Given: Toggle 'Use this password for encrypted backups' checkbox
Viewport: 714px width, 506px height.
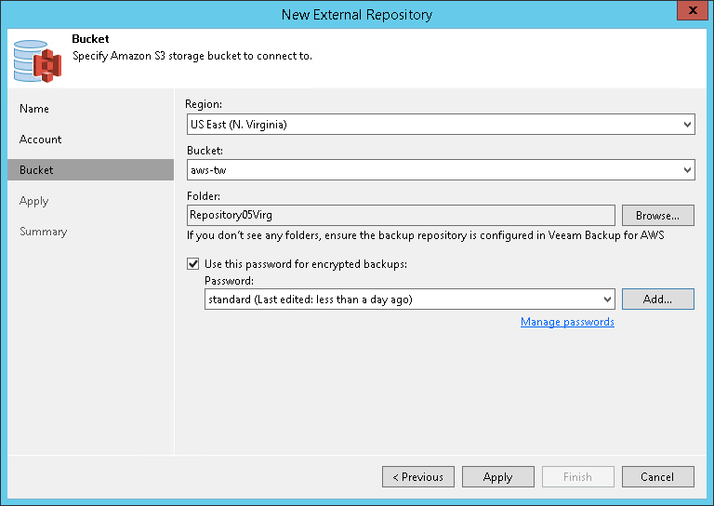Looking at the screenshot, I should pos(193,264).
